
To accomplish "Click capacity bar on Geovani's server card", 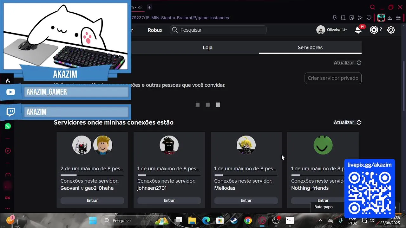I will pos(92,175).
